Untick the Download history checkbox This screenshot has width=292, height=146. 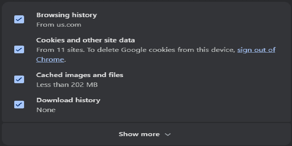click(19, 104)
